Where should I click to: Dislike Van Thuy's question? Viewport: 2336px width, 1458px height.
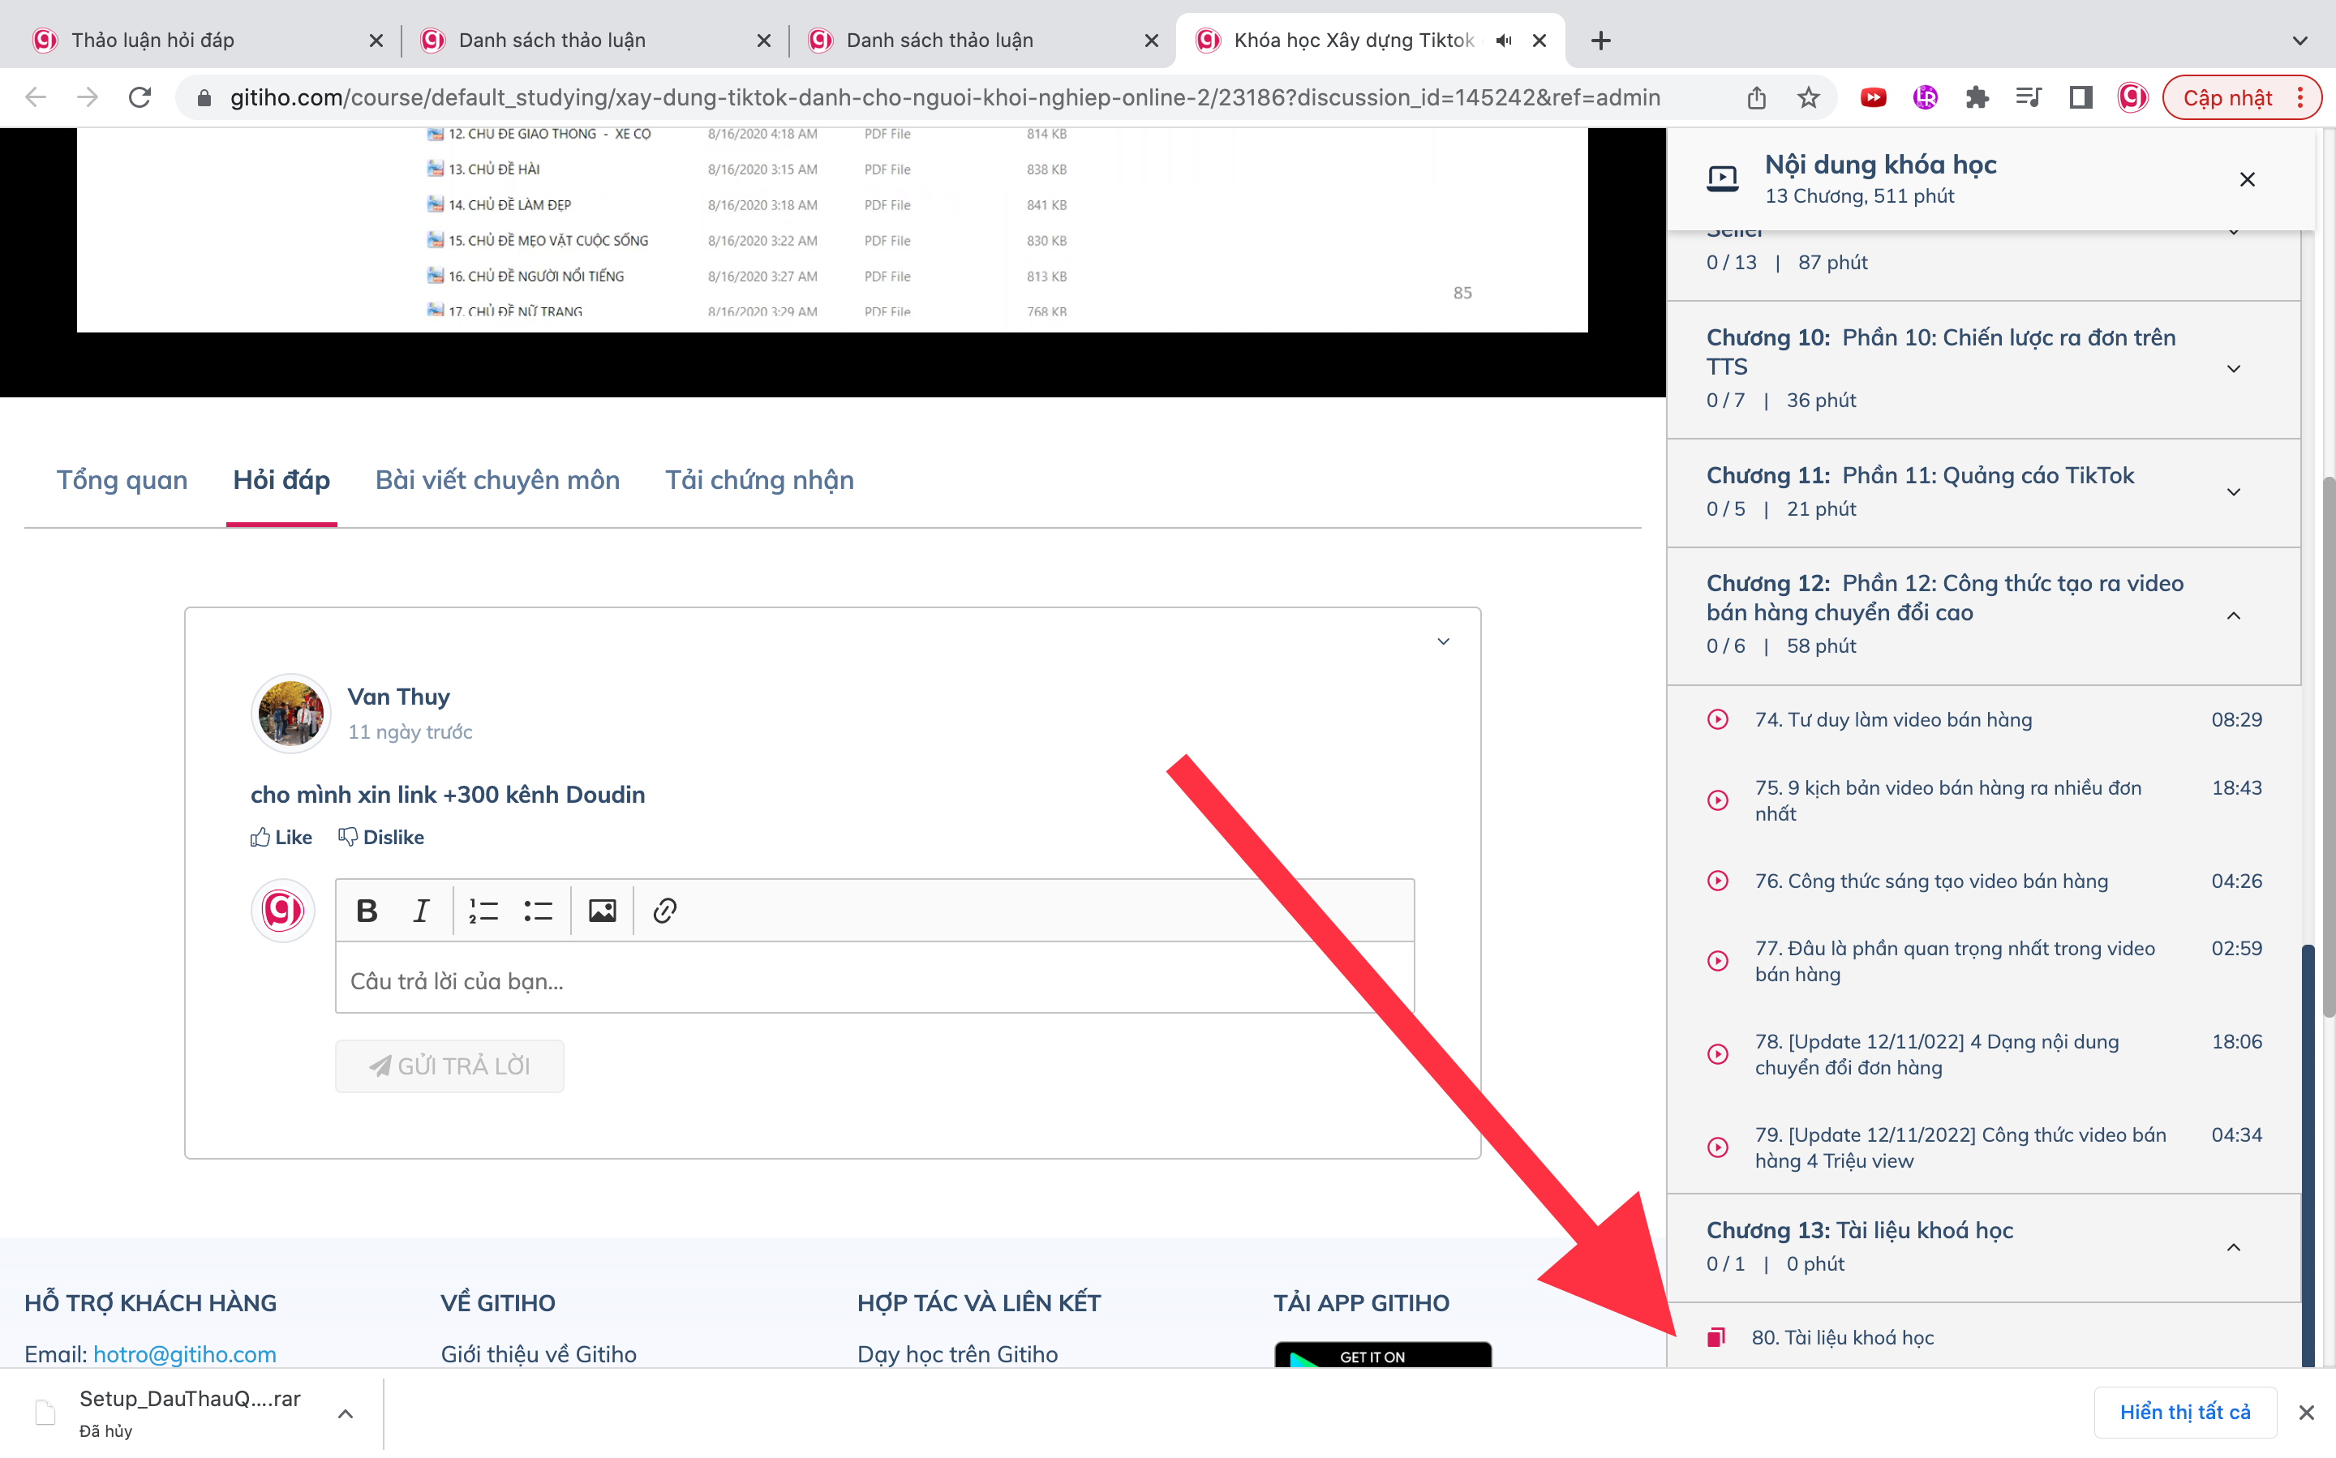click(381, 837)
